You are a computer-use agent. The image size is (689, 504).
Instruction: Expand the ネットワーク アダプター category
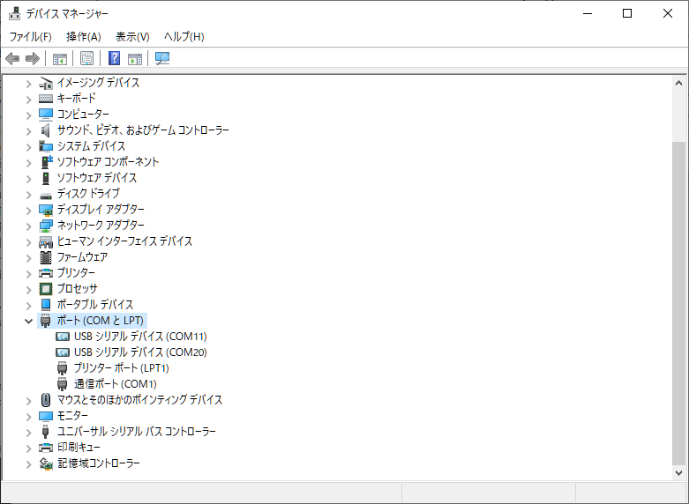(x=28, y=226)
